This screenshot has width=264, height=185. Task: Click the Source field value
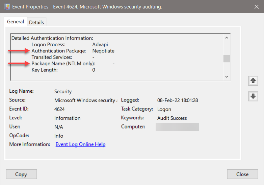[x=86, y=100]
